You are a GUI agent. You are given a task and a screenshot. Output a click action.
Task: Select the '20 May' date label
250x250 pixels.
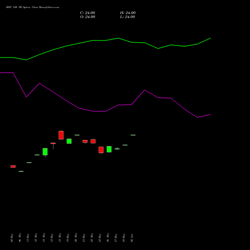pos(76,238)
